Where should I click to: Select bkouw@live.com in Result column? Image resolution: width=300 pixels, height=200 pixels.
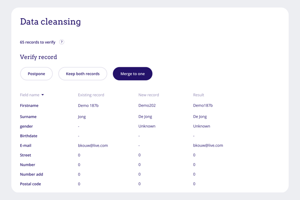coord(208,145)
